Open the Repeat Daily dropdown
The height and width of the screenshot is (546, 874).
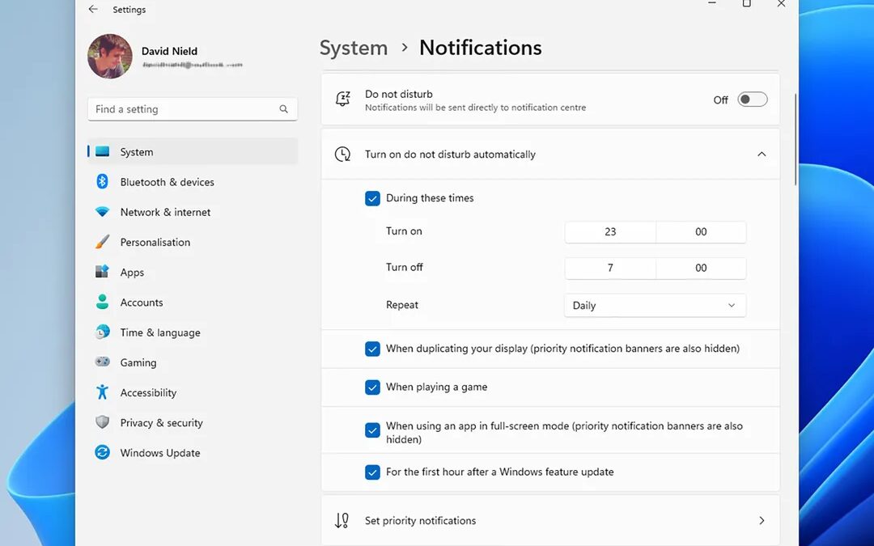coord(654,306)
